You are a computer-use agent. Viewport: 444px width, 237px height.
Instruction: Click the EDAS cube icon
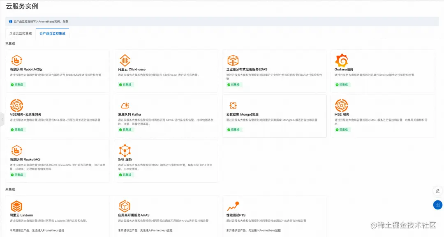[233, 60]
